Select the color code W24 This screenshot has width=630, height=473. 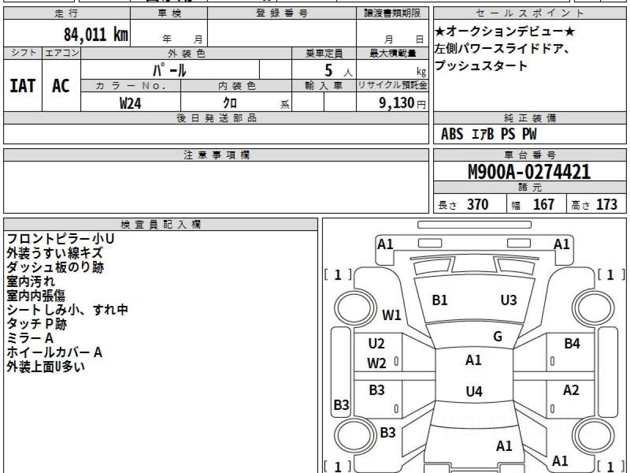coord(130,103)
